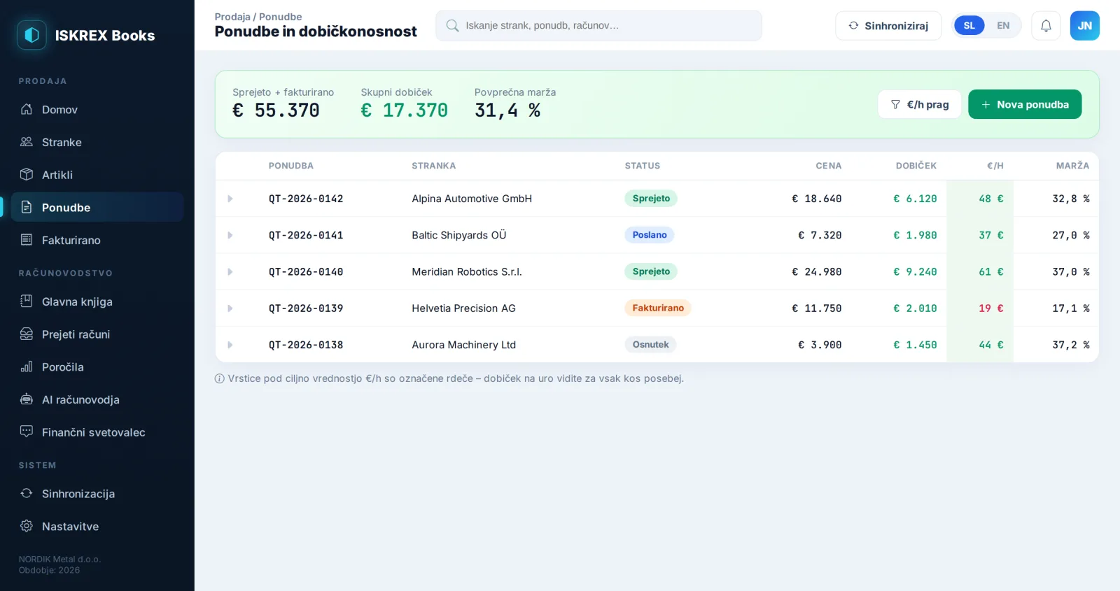Image resolution: width=1120 pixels, height=591 pixels.
Task: Open Domov via its house icon
Action: point(27,109)
